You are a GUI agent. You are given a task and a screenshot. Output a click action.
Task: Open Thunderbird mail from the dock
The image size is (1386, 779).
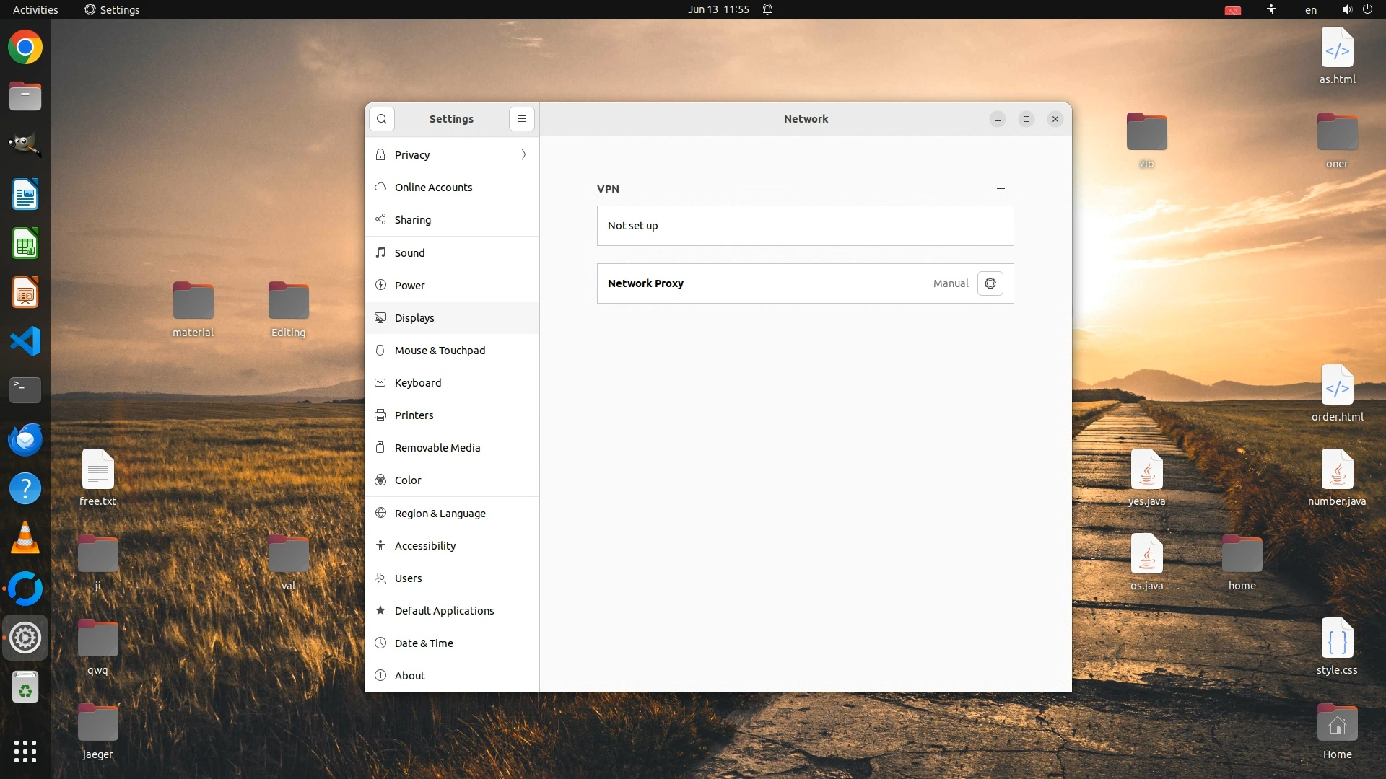tap(25, 439)
